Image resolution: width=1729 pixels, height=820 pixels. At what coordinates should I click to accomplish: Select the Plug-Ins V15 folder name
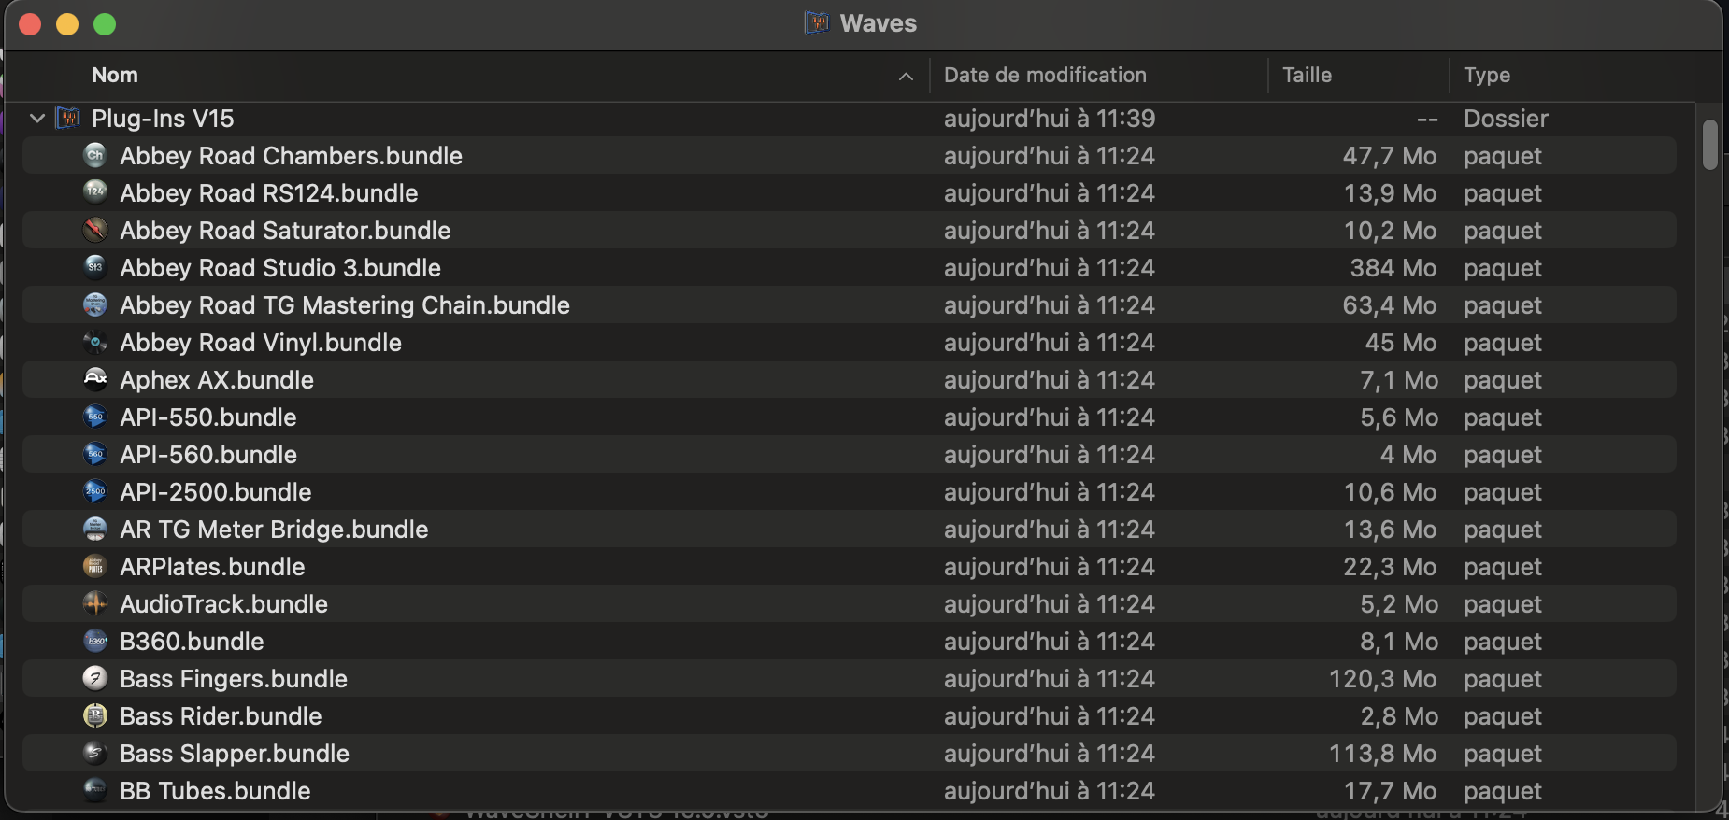pyautogui.click(x=163, y=119)
